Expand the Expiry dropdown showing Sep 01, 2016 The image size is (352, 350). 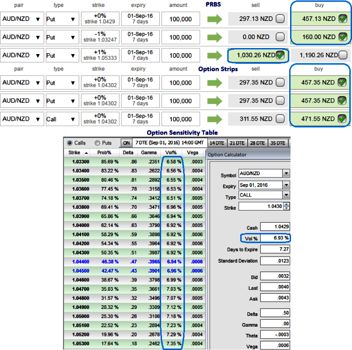(x=286, y=185)
